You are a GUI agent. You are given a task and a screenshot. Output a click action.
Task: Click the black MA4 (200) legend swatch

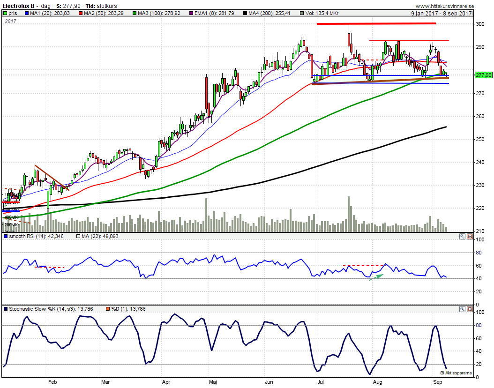coord(245,13)
